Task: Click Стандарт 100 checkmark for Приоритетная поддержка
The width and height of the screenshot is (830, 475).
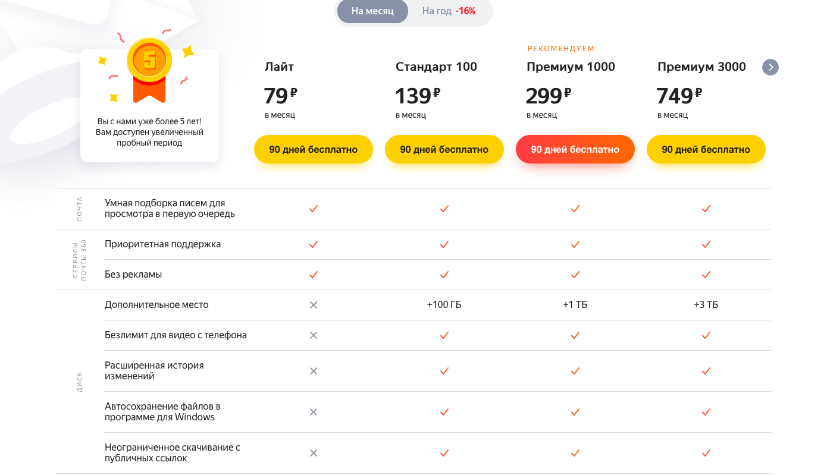Action: (x=444, y=244)
